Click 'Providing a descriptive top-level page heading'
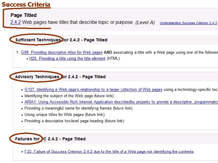218x163 pixels. point(74,121)
